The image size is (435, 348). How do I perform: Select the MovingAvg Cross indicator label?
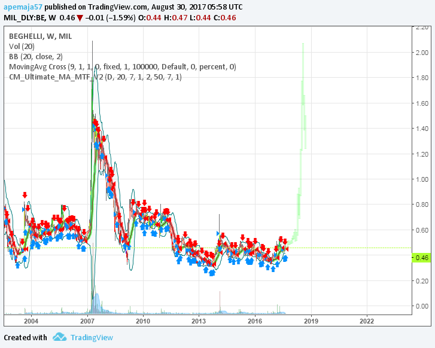click(122, 67)
